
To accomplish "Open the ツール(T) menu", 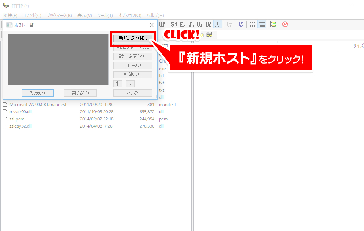I will click(x=105, y=15).
